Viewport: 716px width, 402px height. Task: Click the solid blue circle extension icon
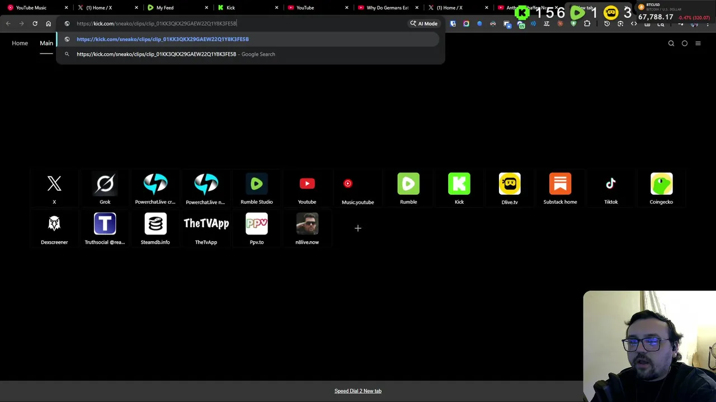479,23
